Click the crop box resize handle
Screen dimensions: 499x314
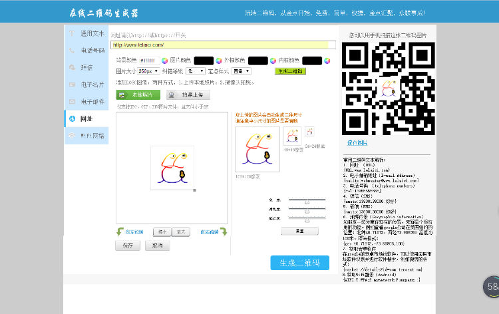[194, 190]
